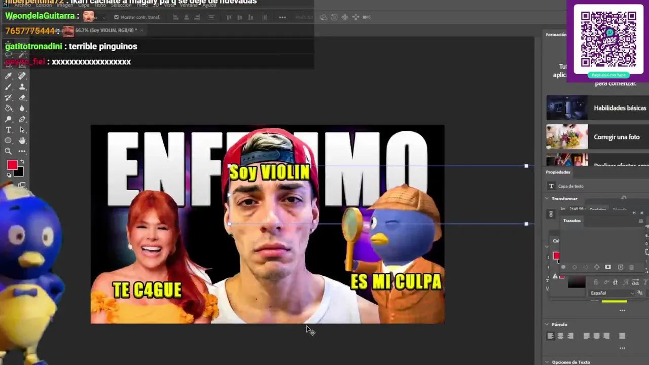Open the Ventana menu

189,5
